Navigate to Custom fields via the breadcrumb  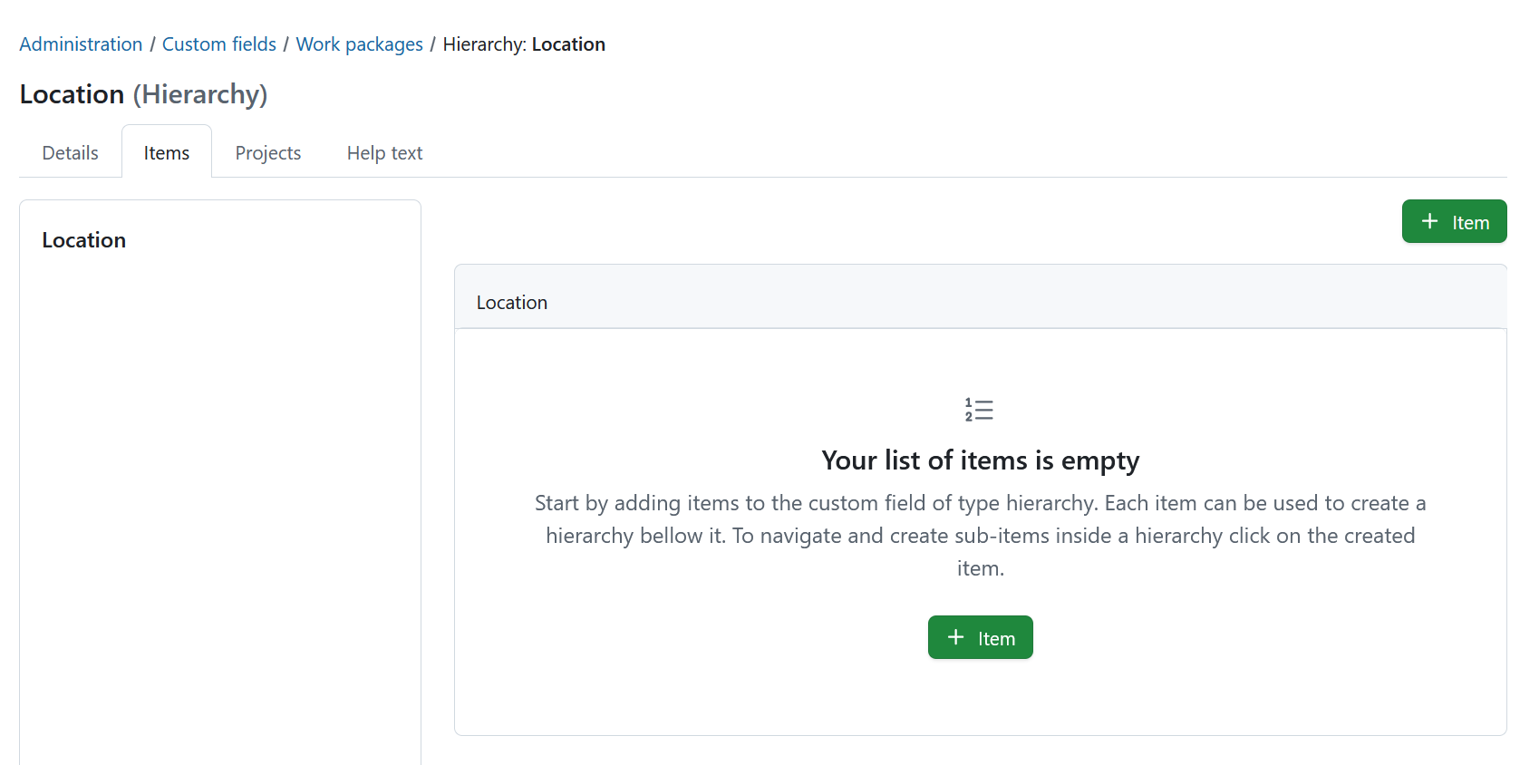tap(218, 44)
